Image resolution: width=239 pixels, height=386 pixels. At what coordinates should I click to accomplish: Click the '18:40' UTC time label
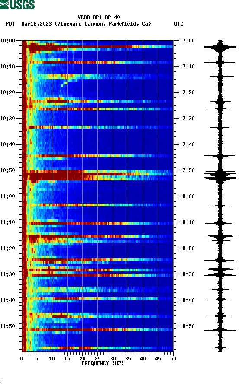pyautogui.click(x=187, y=300)
